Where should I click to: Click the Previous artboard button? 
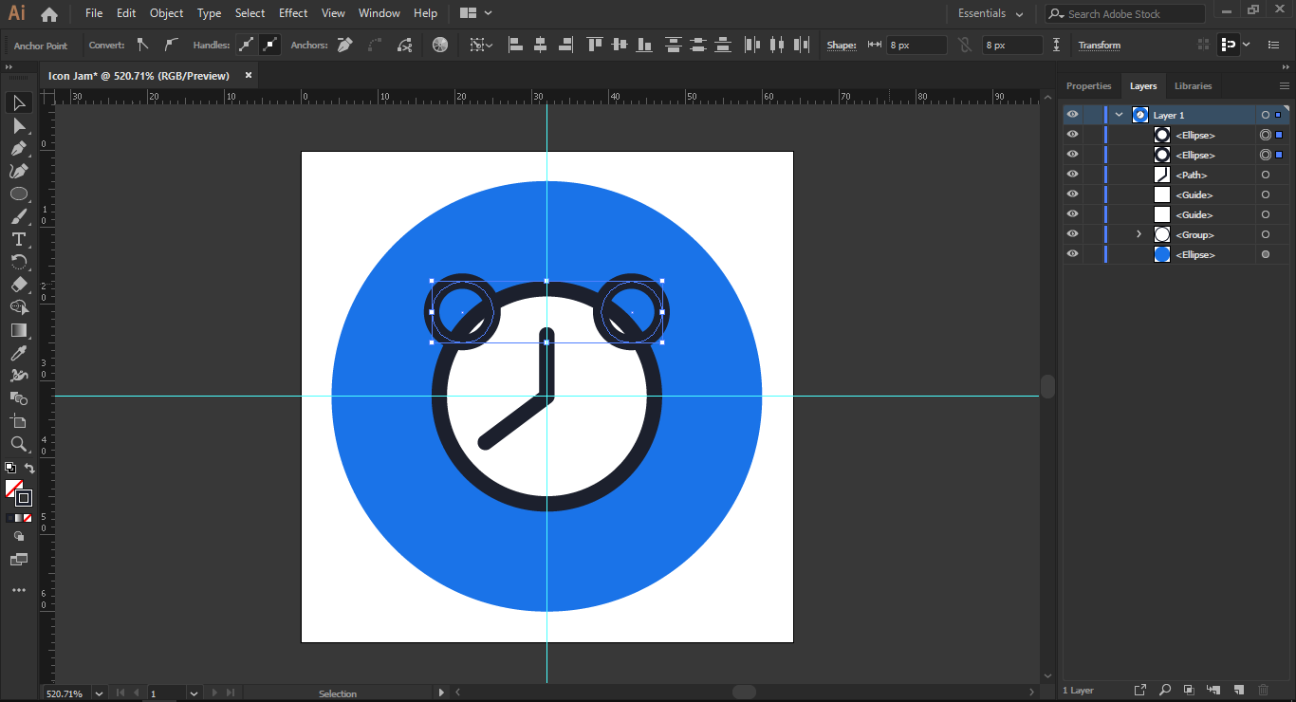click(137, 693)
